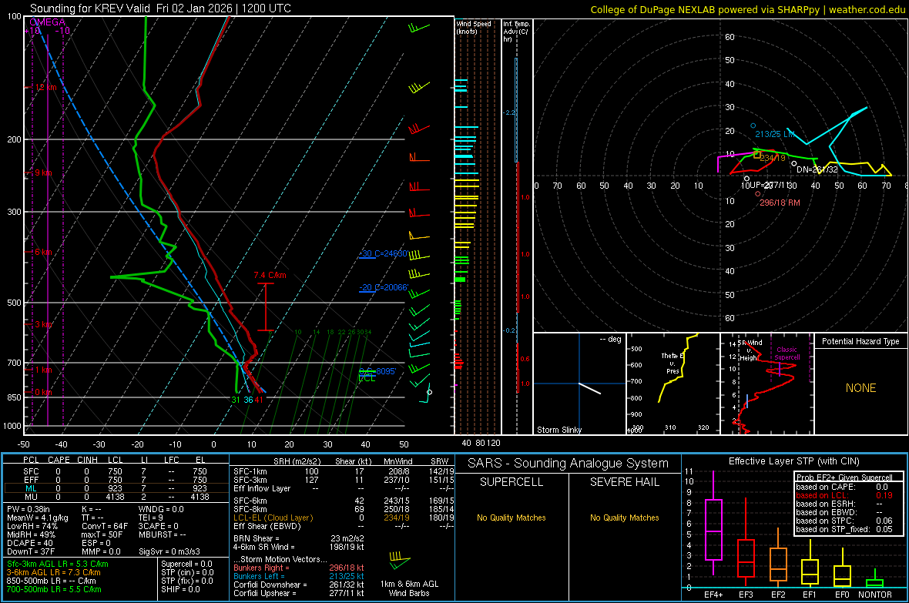Click the 213/25 LM hodograph label

point(774,134)
